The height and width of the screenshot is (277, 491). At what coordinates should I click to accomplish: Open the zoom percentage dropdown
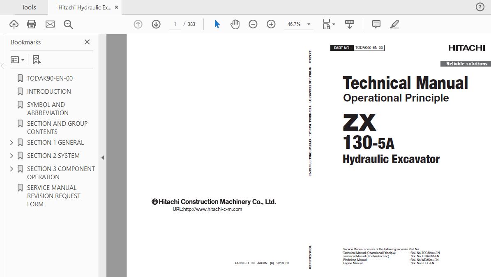tap(309, 24)
